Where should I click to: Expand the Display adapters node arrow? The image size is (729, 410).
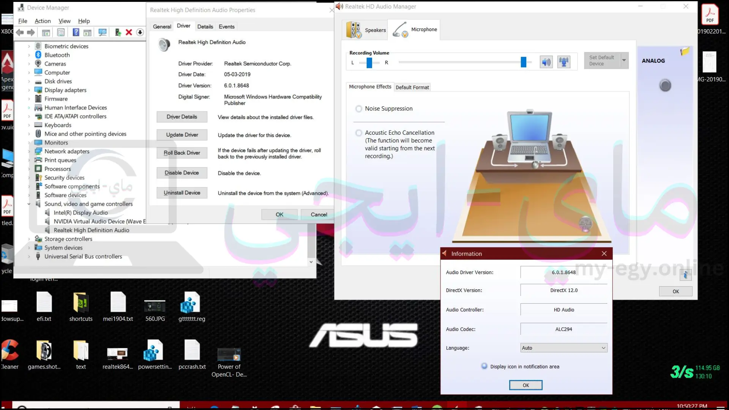click(29, 90)
